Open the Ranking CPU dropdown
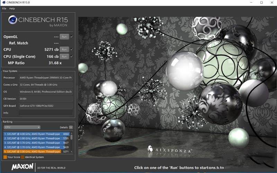This screenshot has width=277, height=173. point(22,127)
